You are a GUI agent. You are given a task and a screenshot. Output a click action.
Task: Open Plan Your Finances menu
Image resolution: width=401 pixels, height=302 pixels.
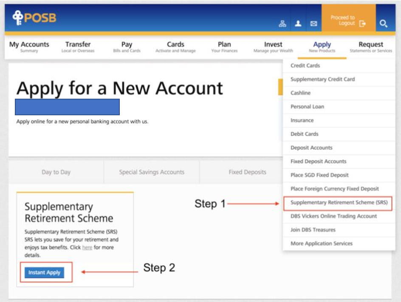point(224,47)
